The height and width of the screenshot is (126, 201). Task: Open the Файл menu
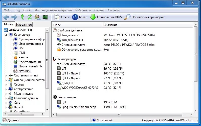pos(7,10)
